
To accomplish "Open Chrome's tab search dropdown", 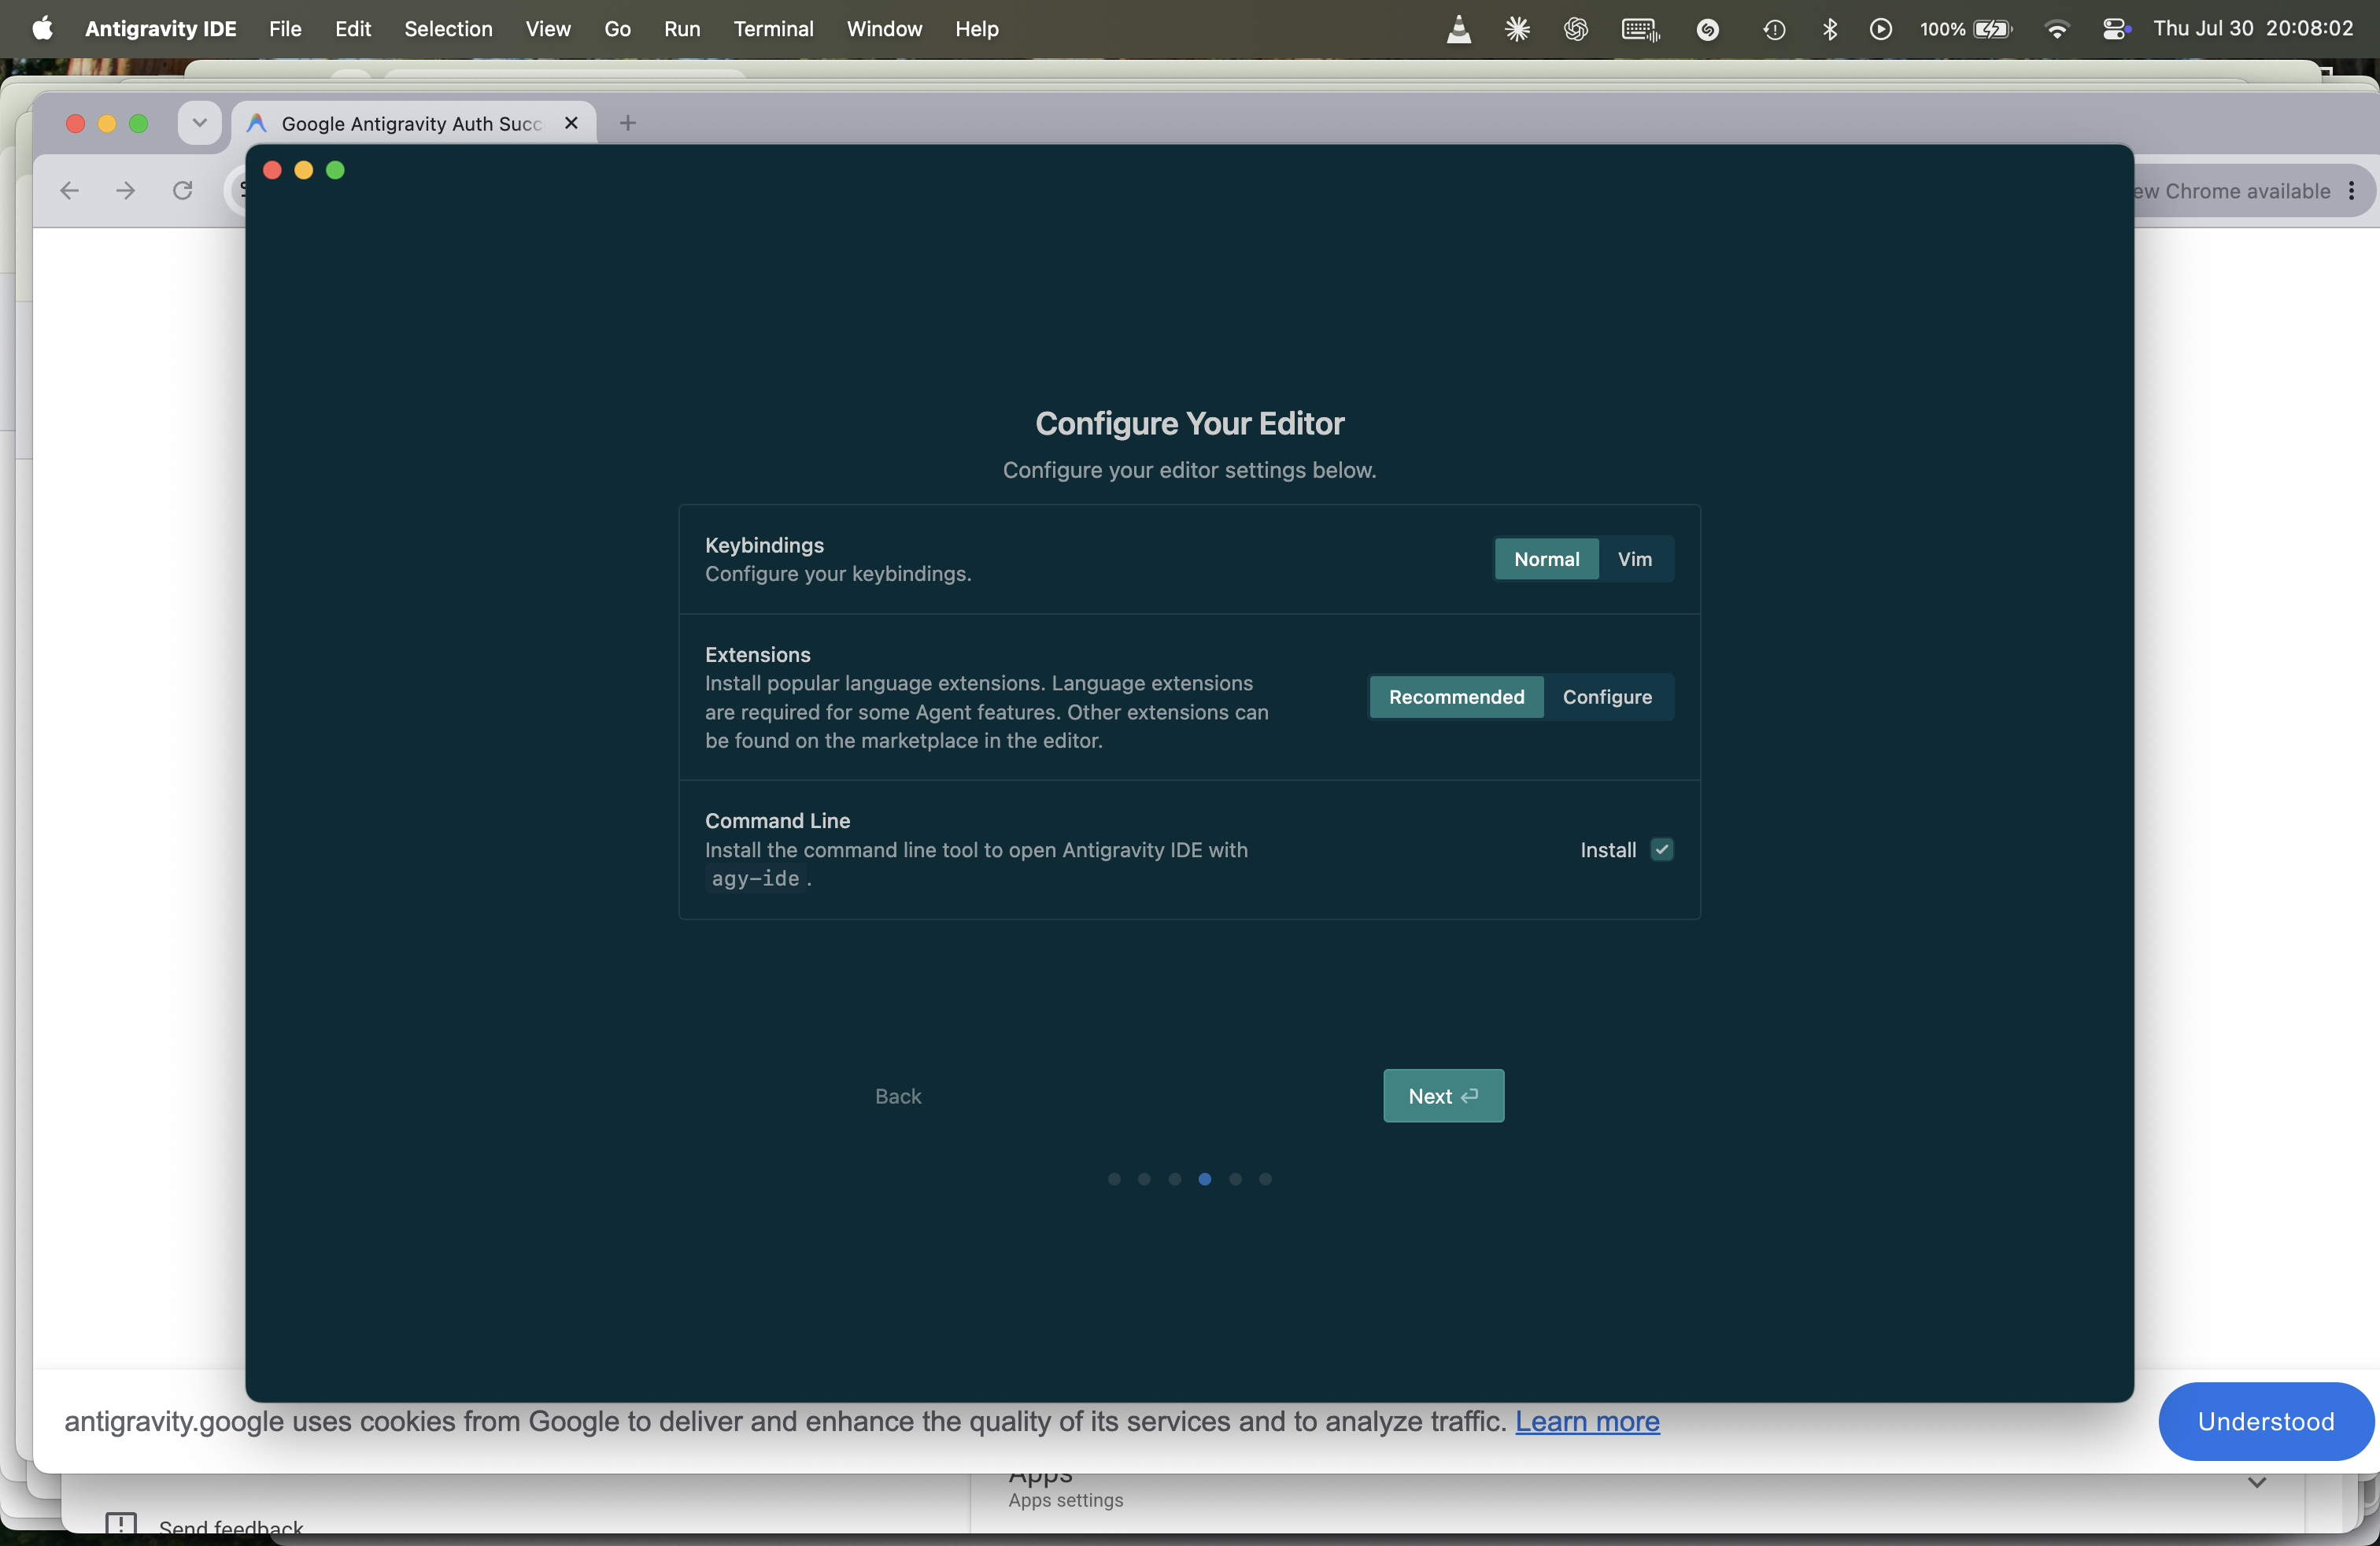I will pyautogui.click(x=199, y=123).
